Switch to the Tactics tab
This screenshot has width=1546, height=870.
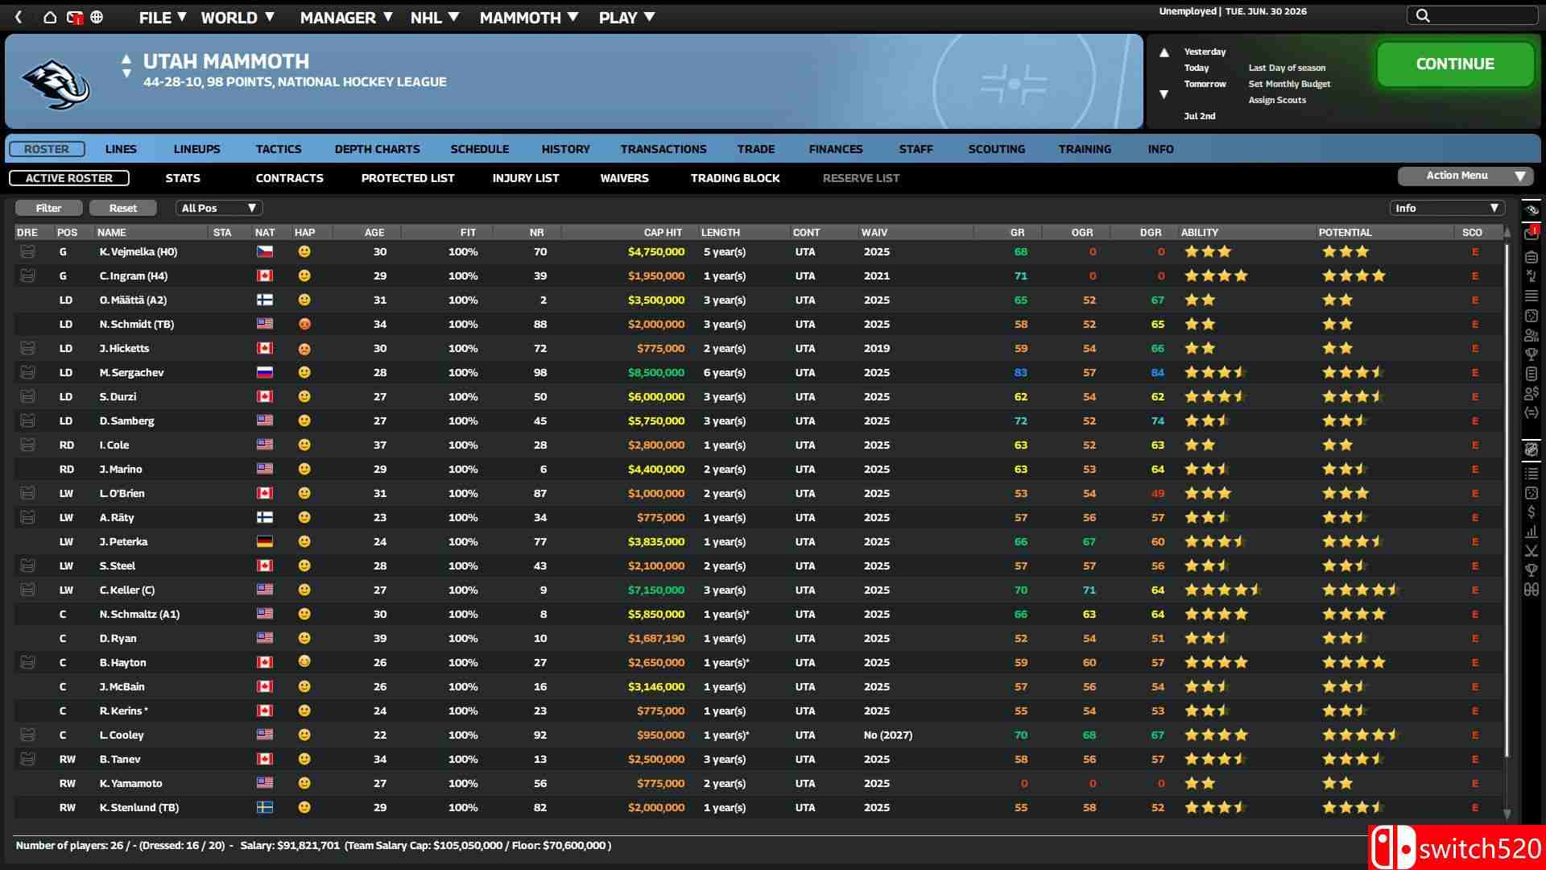tap(279, 149)
